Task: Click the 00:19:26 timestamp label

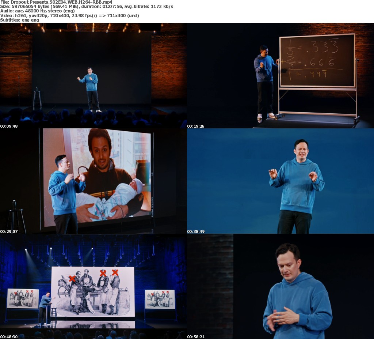Action: click(x=196, y=126)
